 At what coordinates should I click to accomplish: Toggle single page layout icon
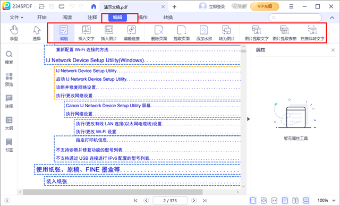285,201
